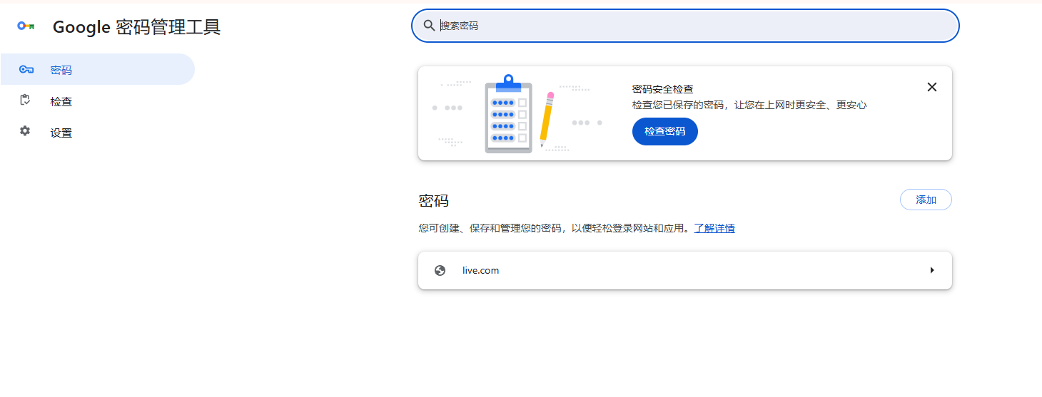Open the 密码 sidebar tab
Viewport: 1042px width, 397px height.
[x=97, y=69]
